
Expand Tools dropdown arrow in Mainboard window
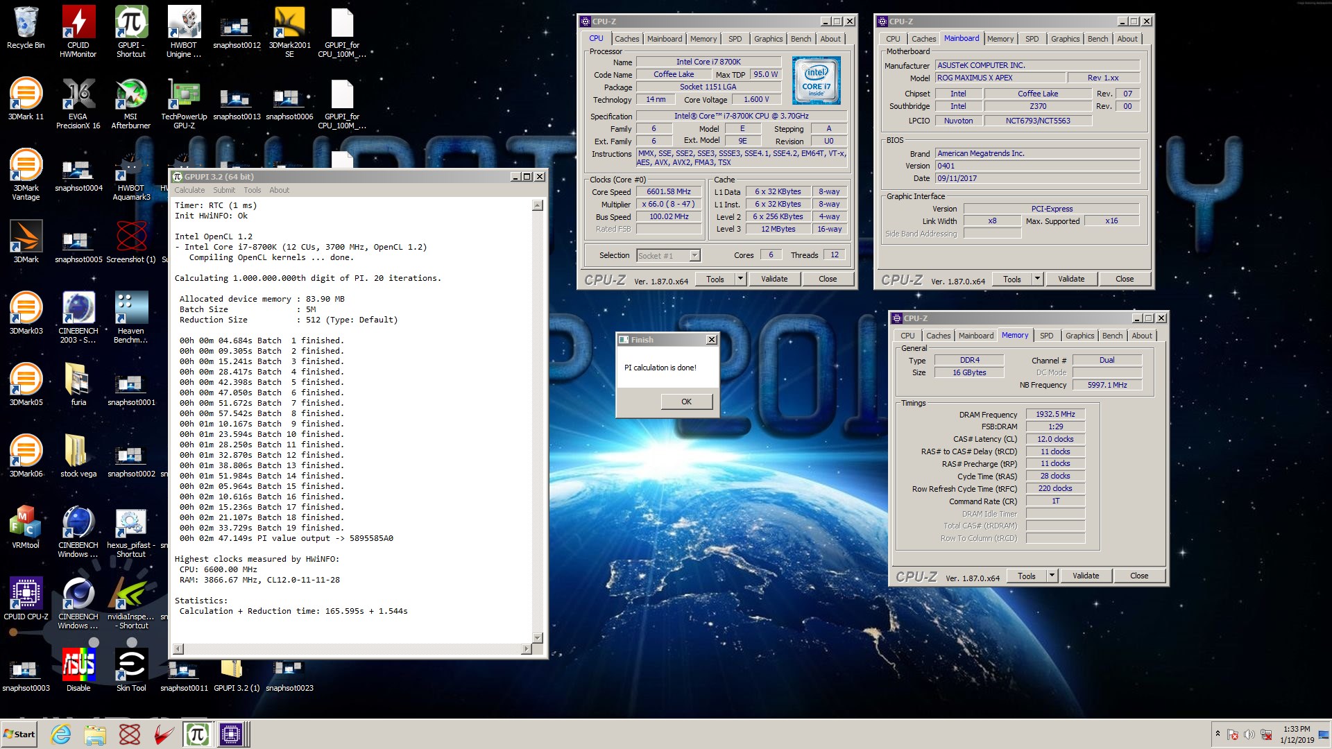point(1037,279)
